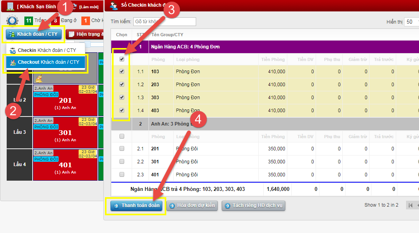419x233 pixels.
Task: Check room 201 checkbox
Action: point(122,148)
